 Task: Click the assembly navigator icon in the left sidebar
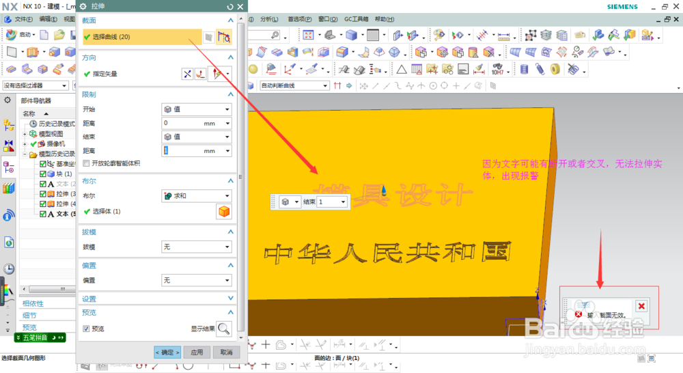[8, 125]
